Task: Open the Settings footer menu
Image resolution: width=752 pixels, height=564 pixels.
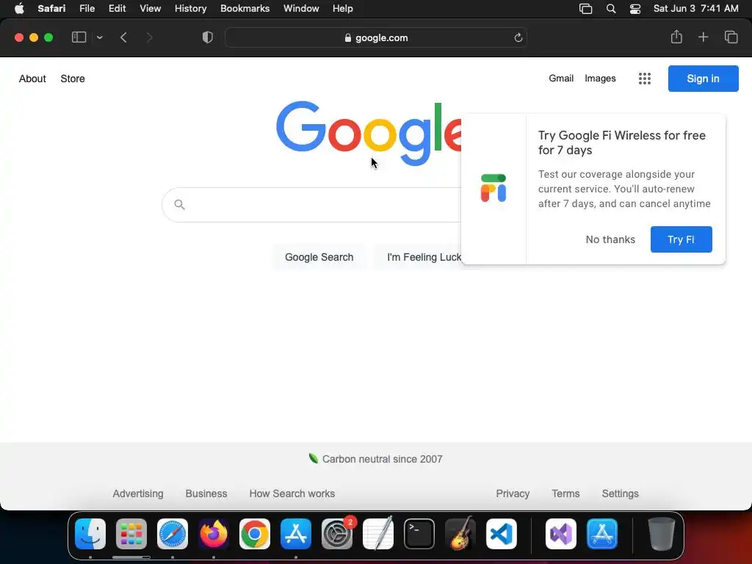Action: coord(620,493)
